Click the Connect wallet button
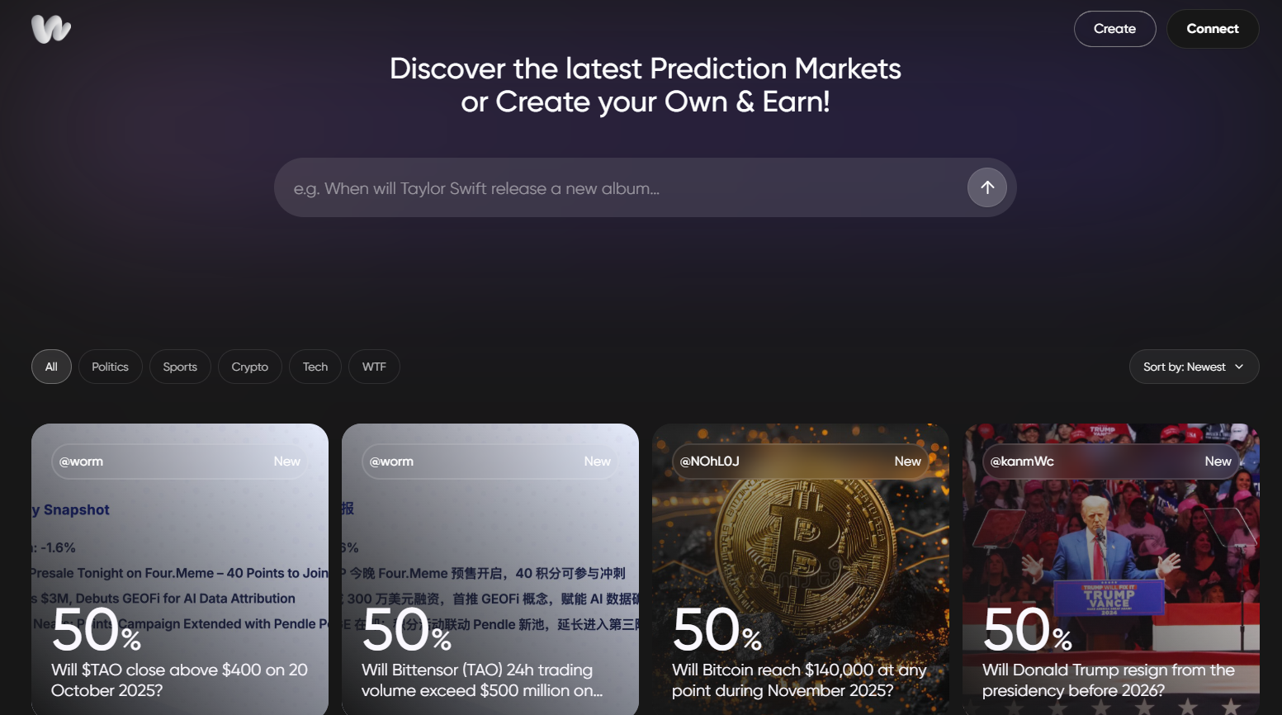The width and height of the screenshot is (1282, 715). (x=1212, y=29)
